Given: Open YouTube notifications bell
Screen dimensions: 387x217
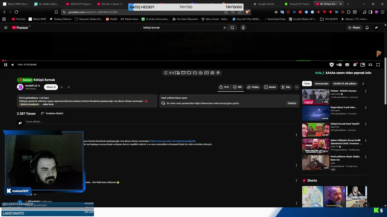Looking at the screenshot, I should 367,27.
